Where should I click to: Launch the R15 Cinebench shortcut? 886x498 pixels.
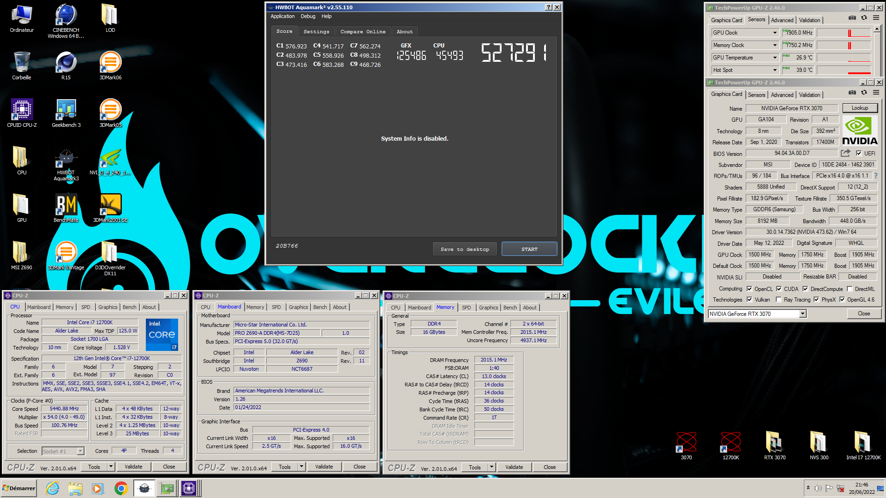coord(66,65)
